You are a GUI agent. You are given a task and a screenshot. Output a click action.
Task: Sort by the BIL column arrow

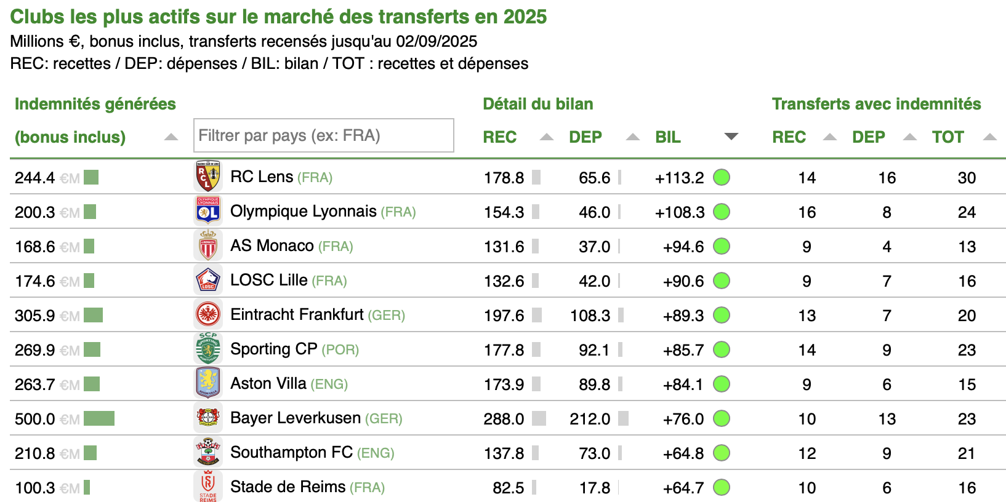[x=731, y=137]
